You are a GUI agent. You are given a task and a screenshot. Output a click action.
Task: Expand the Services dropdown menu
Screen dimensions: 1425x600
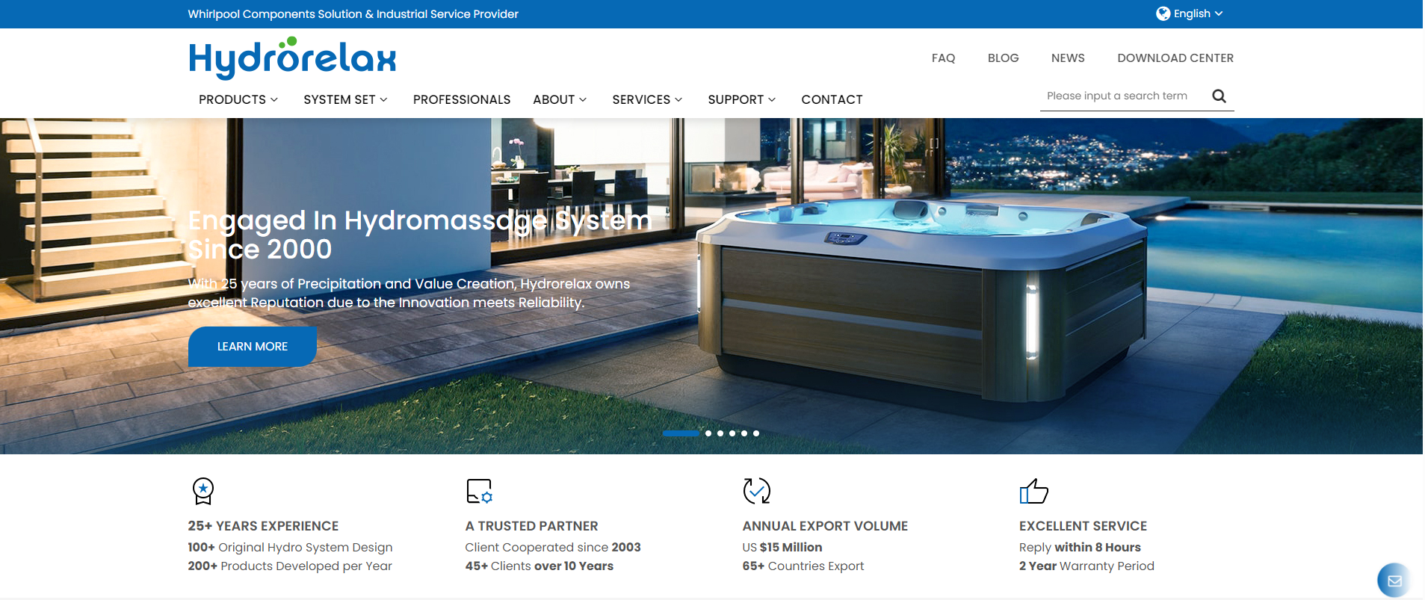click(x=646, y=99)
